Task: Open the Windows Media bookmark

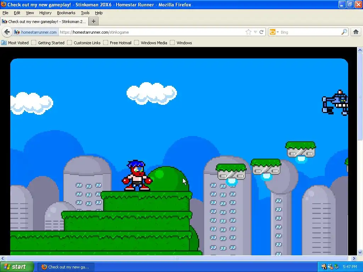Action: point(151,43)
